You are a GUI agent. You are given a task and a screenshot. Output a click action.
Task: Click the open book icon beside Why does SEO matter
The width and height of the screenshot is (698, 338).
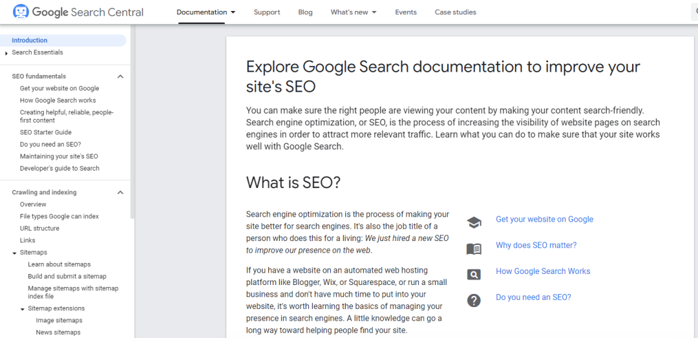474,248
